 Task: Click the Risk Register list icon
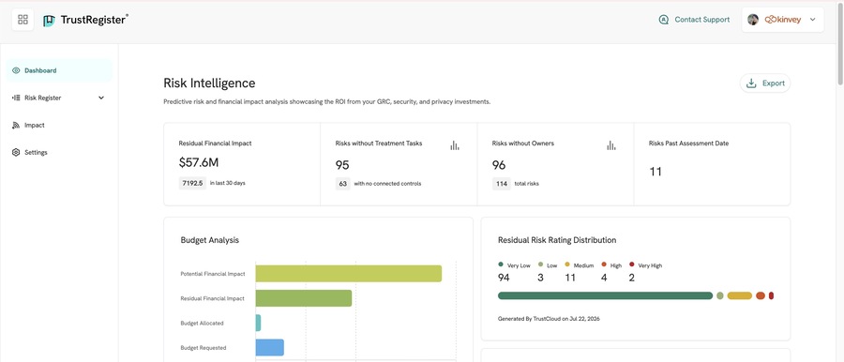[x=16, y=98]
